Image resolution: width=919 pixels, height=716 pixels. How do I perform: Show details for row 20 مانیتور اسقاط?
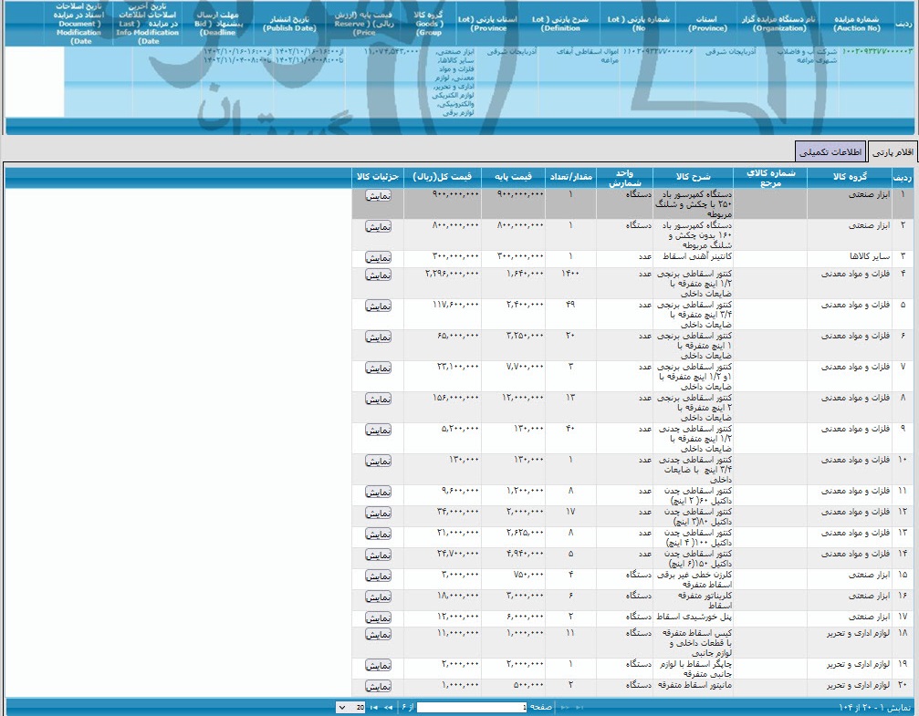pyautogui.click(x=378, y=685)
